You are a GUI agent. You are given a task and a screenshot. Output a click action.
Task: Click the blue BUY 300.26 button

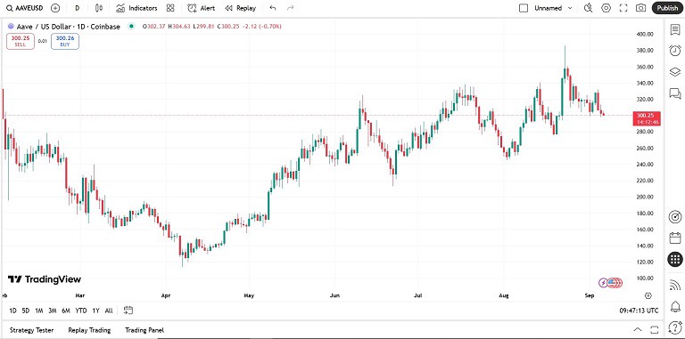[x=65, y=41]
